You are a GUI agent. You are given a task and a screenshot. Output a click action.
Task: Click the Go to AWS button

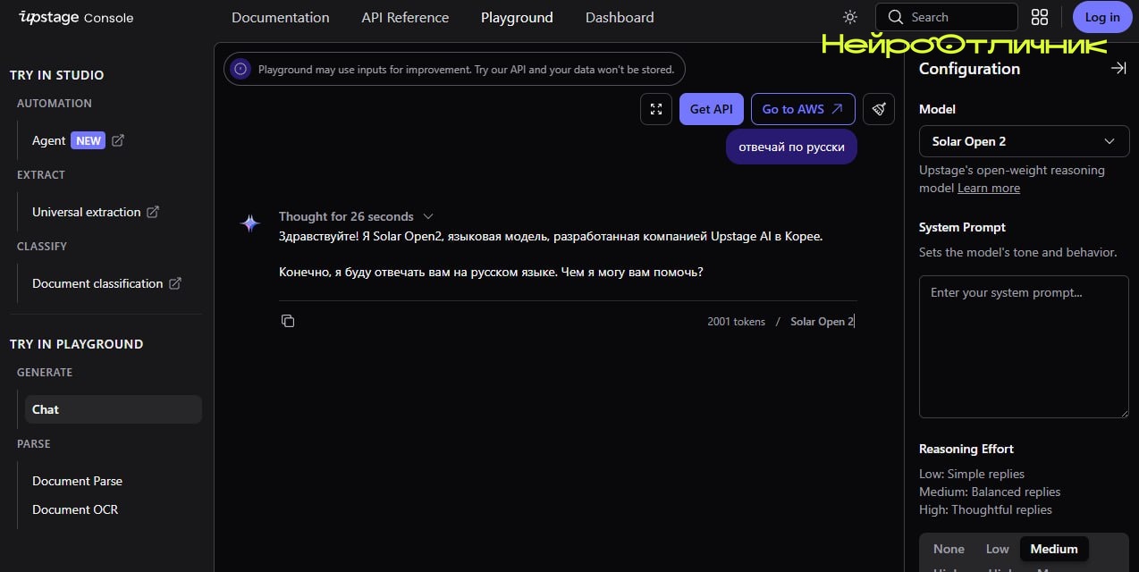(803, 109)
